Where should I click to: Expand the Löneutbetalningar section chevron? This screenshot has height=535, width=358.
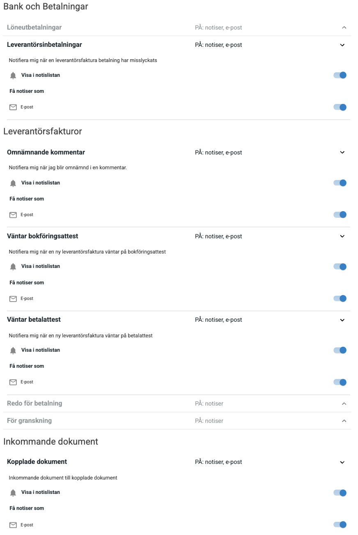344,28
